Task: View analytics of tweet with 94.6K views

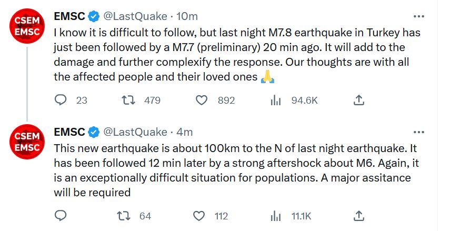Action: click(275, 100)
